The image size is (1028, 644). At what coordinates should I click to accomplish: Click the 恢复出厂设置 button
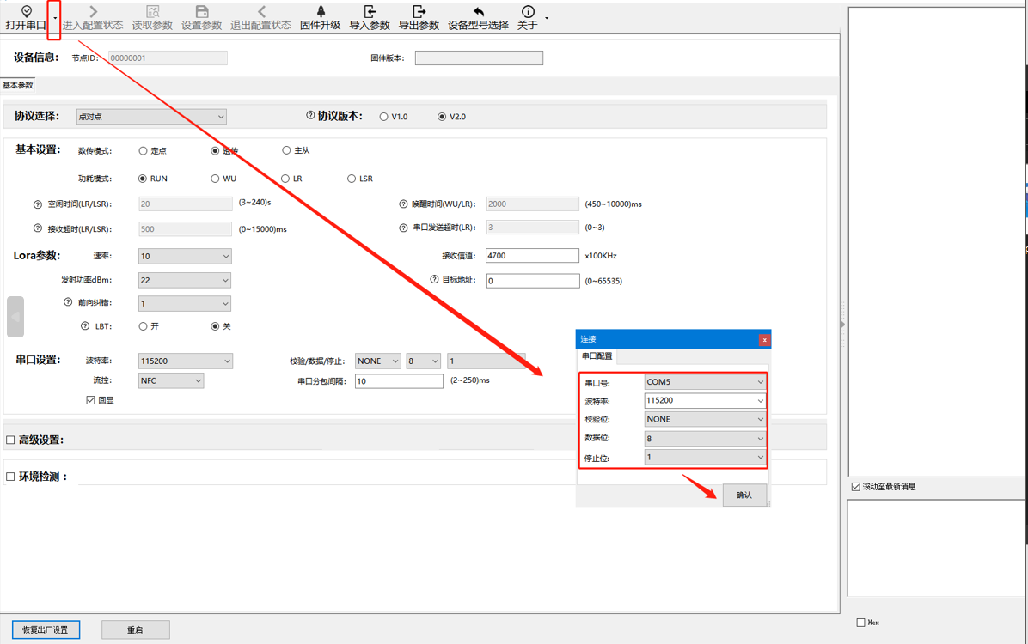pos(46,629)
